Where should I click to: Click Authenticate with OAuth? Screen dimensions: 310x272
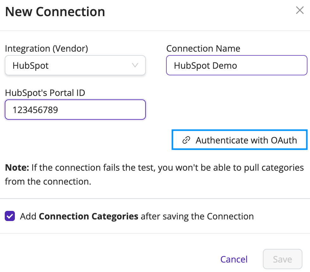[x=239, y=140]
